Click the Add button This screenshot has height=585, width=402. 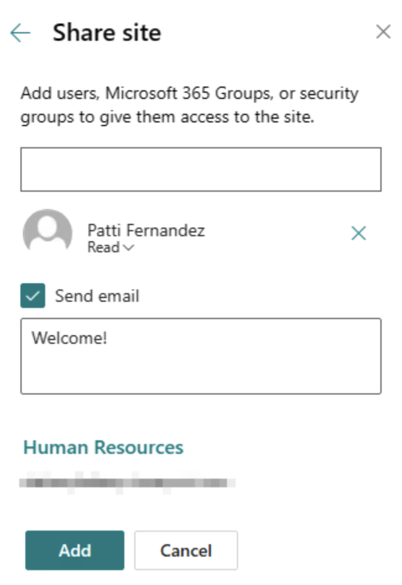tap(75, 550)
